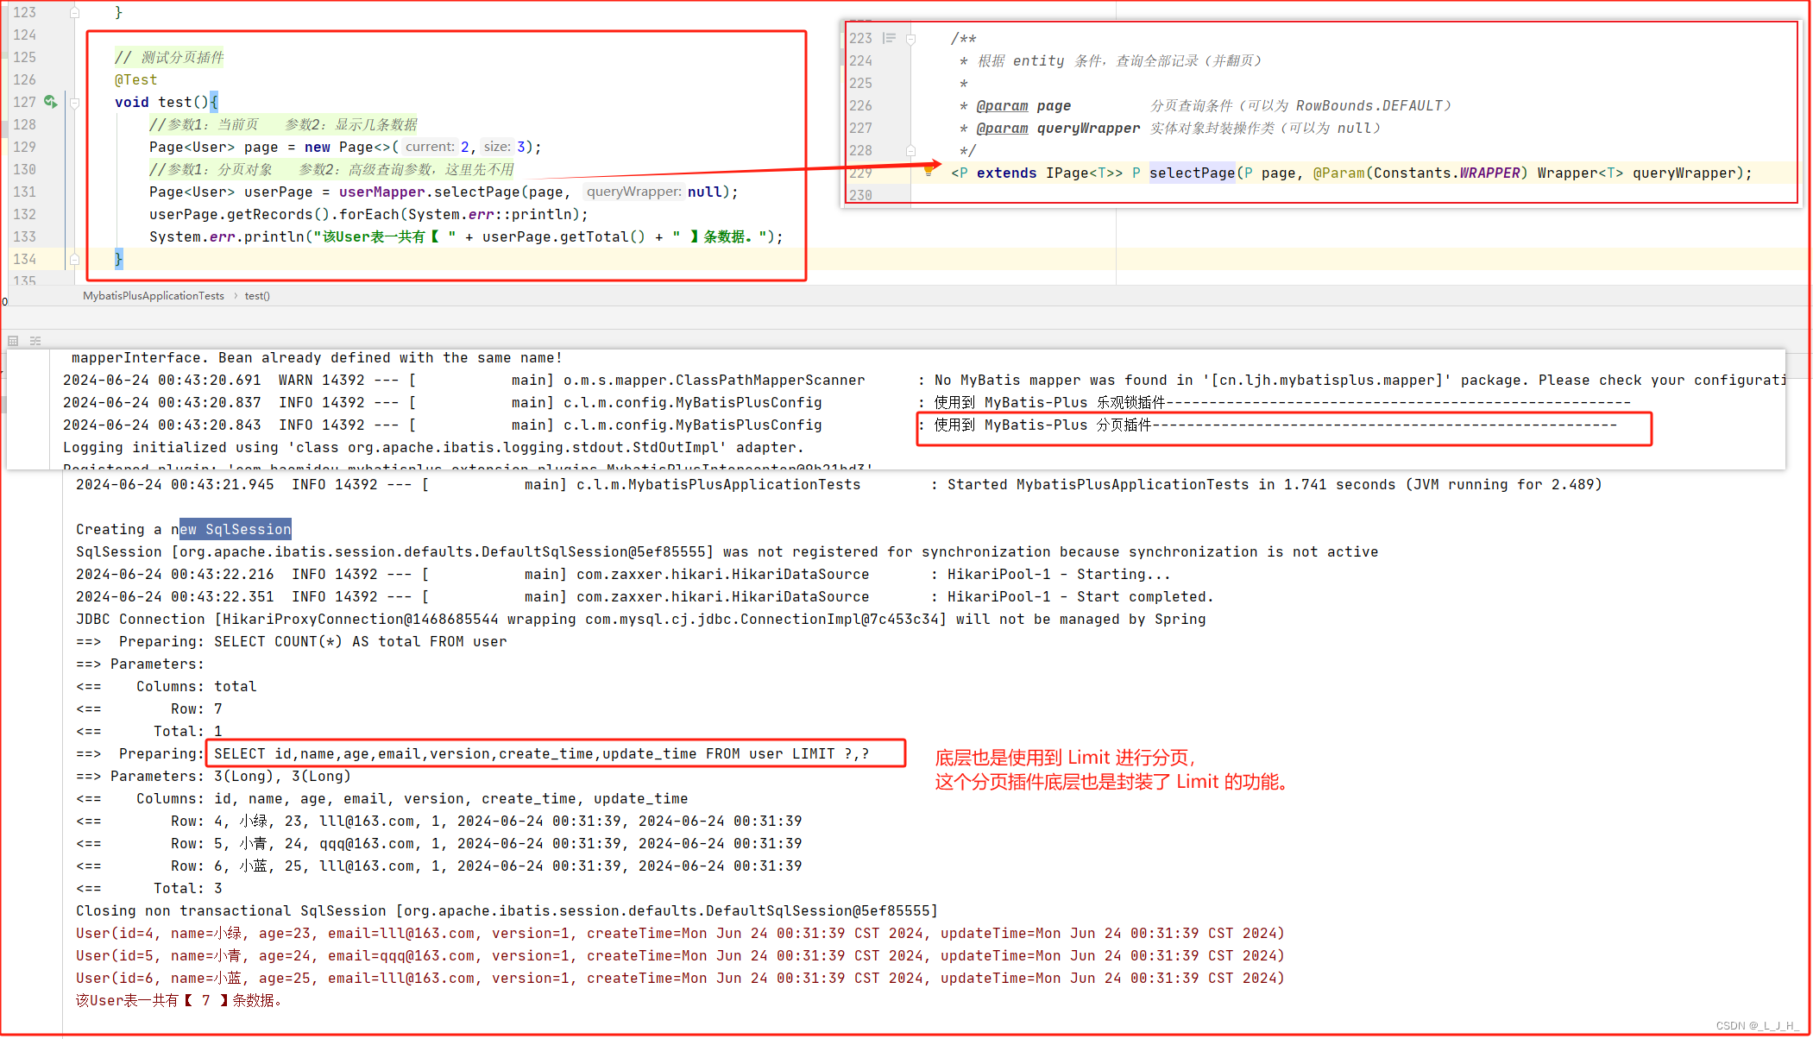Viewport: 1813px width, 1039px height.
Task: Click line number 129 in the gutter
Action: (24, 147)
